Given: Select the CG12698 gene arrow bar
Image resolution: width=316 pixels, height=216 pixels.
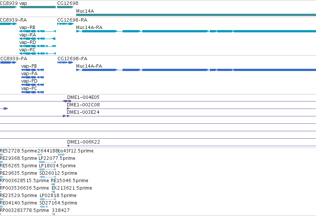Looking at the screenshot, I should [x=65, y=7].
